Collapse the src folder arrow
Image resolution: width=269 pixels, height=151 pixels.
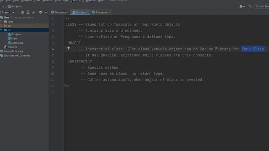(1, 30)
